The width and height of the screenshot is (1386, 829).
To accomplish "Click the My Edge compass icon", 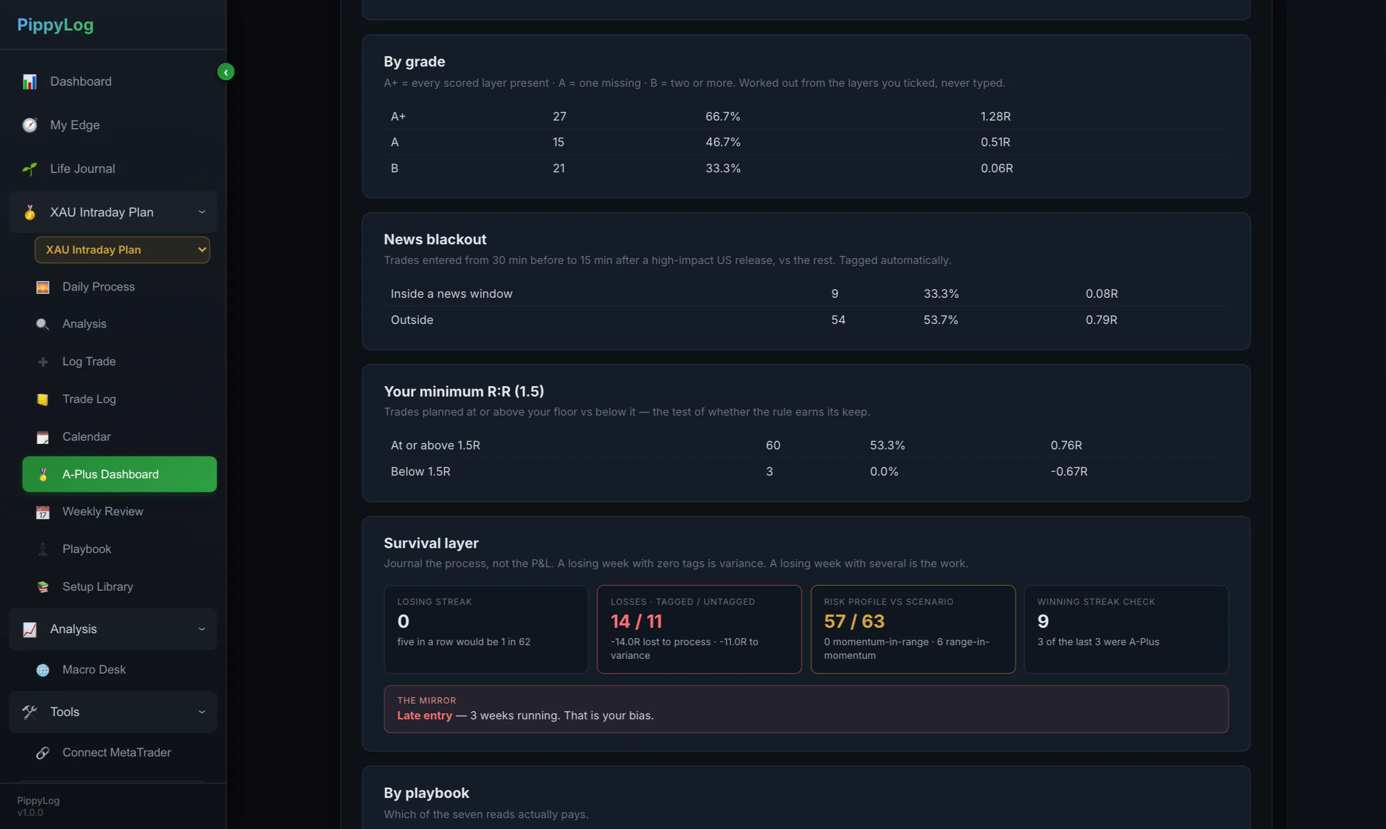I will (x=29, y=125).
